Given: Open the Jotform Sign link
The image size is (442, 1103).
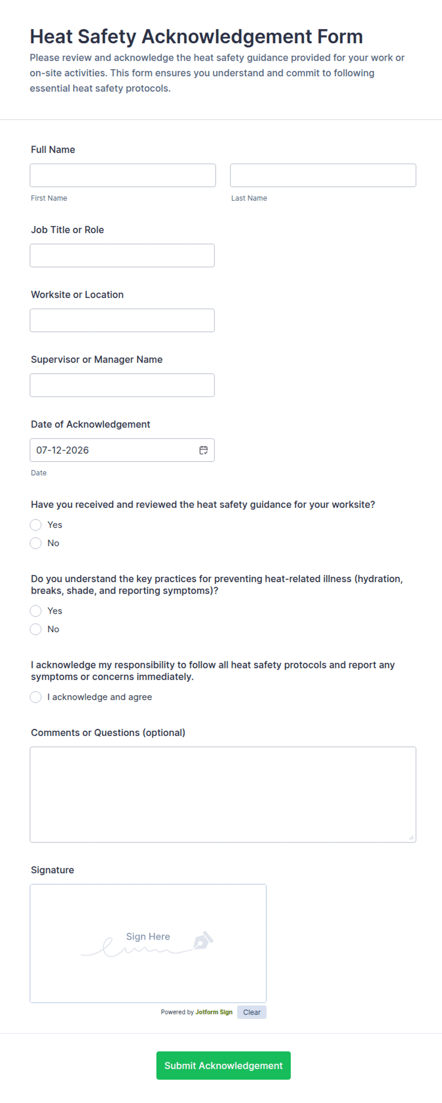Looking at the screenshot, I should (214, 1012).
